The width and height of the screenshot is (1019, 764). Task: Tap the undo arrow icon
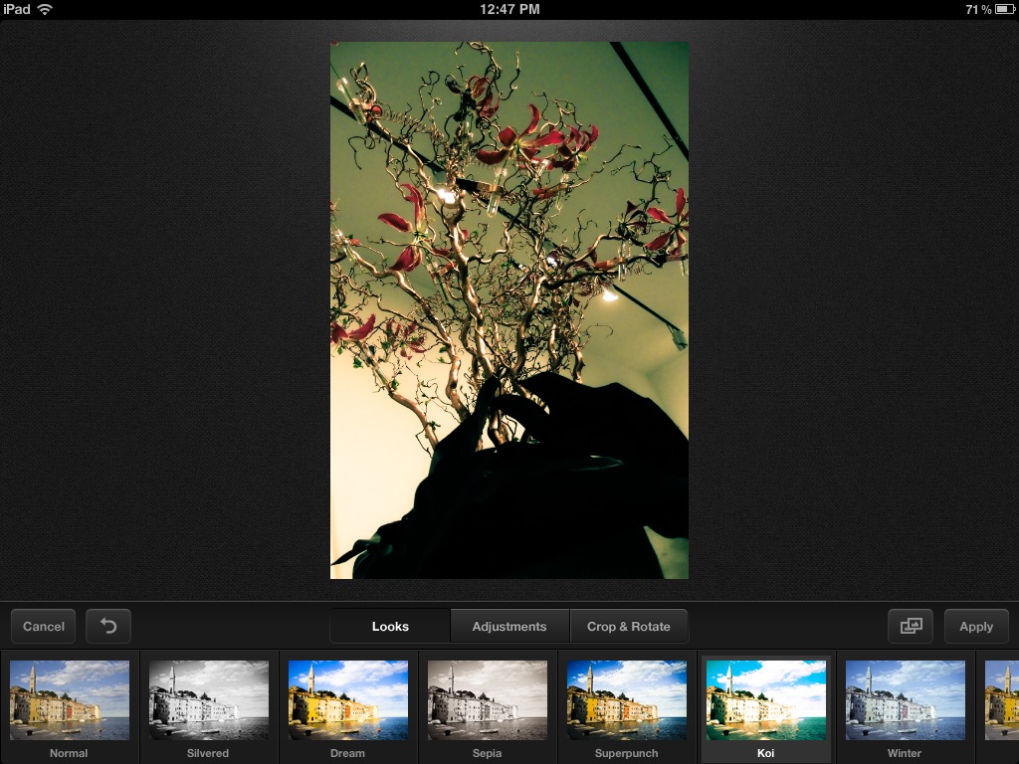point(108,627)
